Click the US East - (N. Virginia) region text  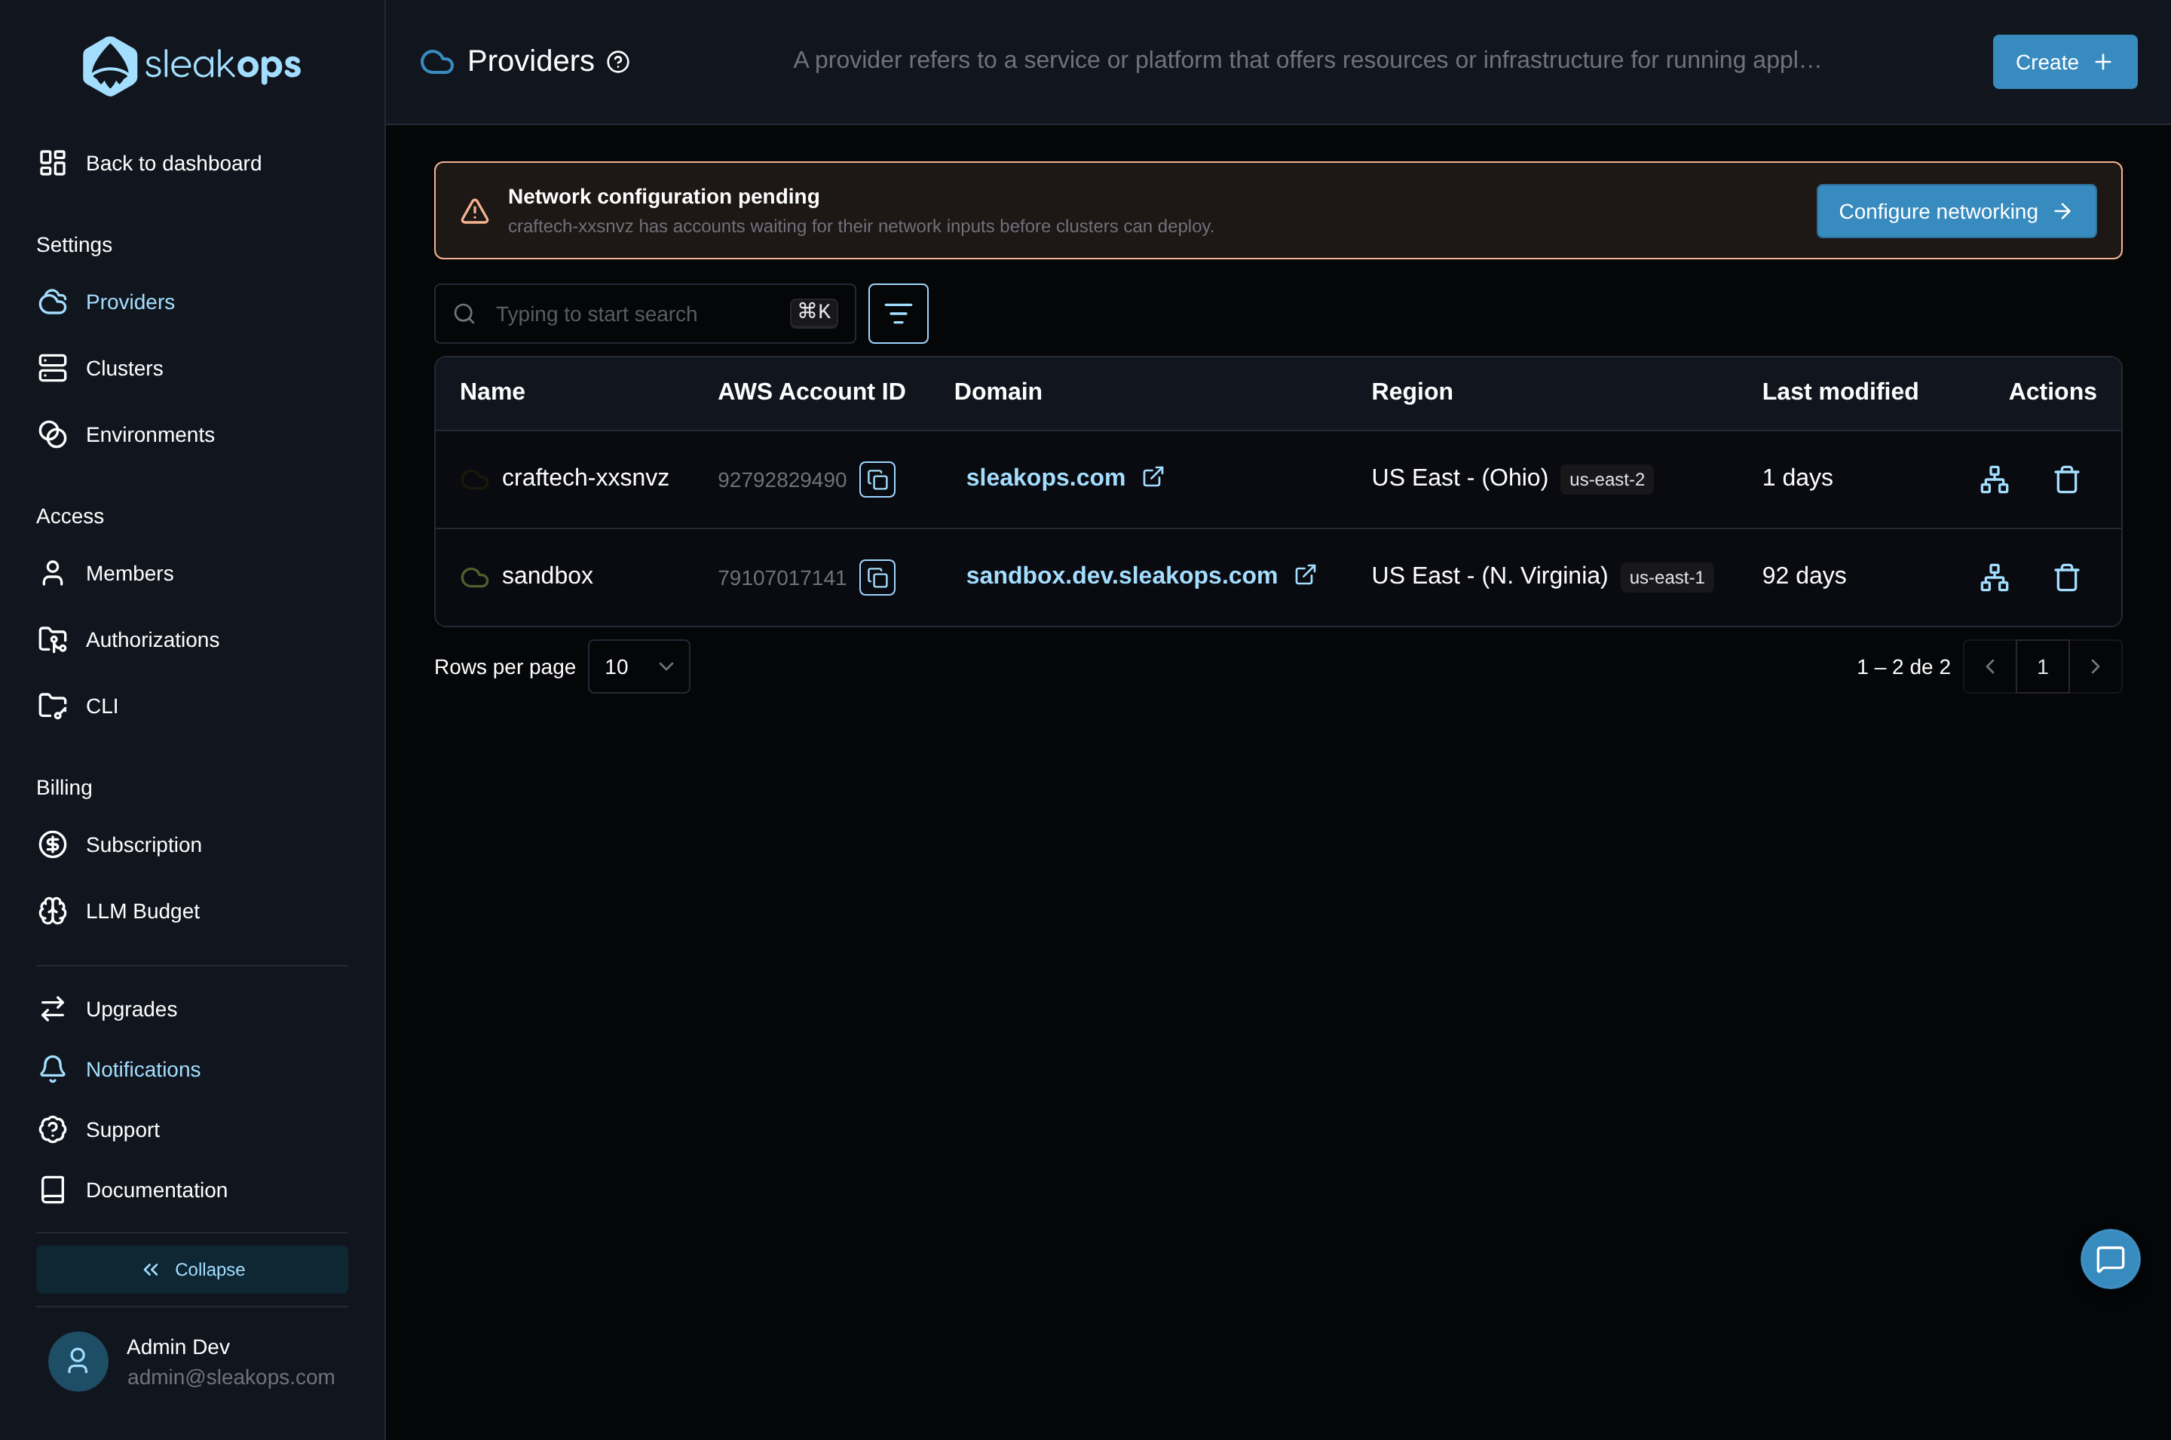[1489, 576]
